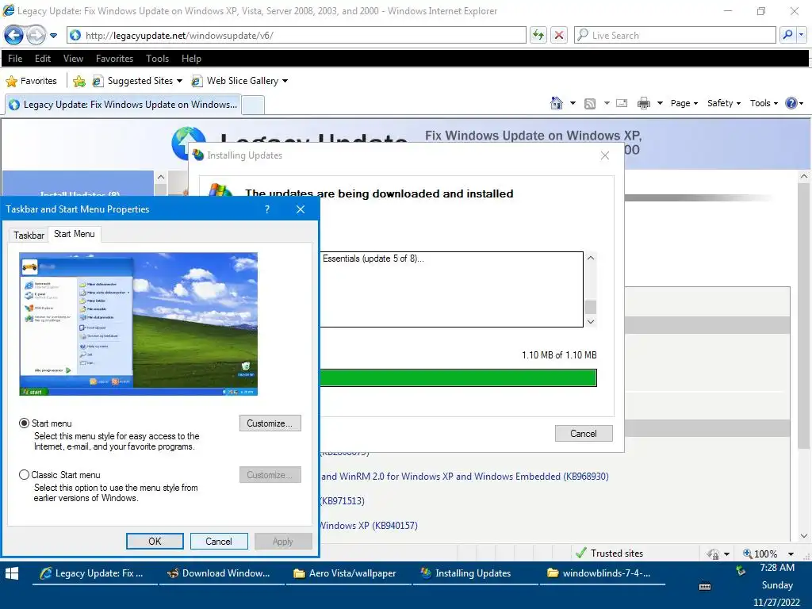Screen dimensions: 812x609
Task: Click the on-screen keyboard tray icon
Action: coord(705,586)
